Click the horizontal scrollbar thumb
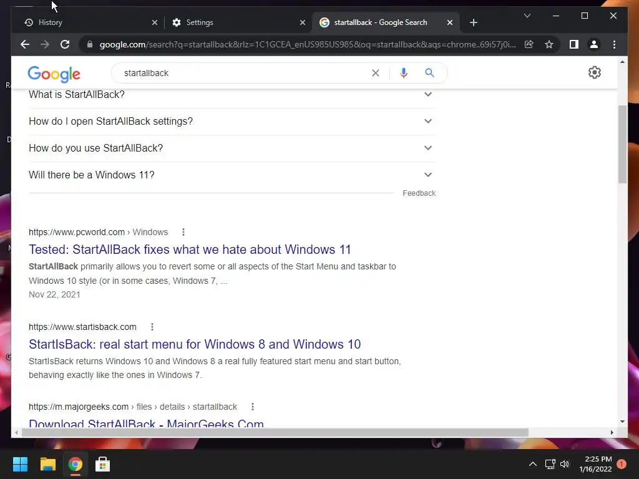This screenshot has height=479, width=639. tap(275, 433)
